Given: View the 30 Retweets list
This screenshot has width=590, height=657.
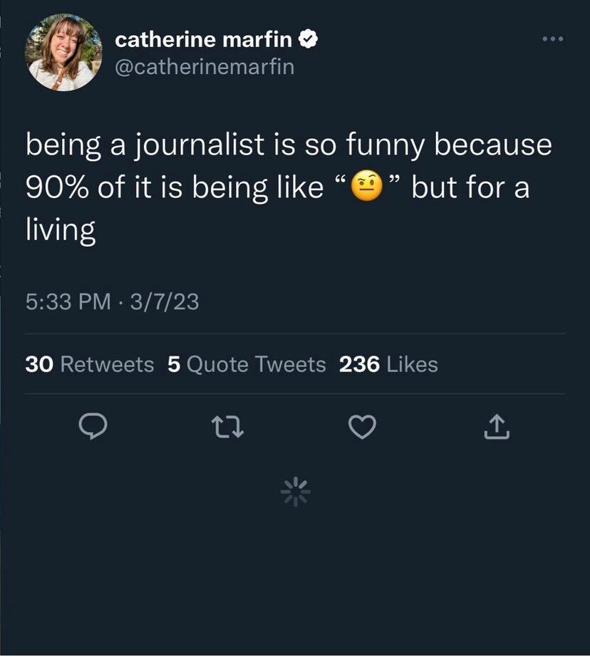Looking at the screenshot, I should pyautogui.click(x=90, y=365).
